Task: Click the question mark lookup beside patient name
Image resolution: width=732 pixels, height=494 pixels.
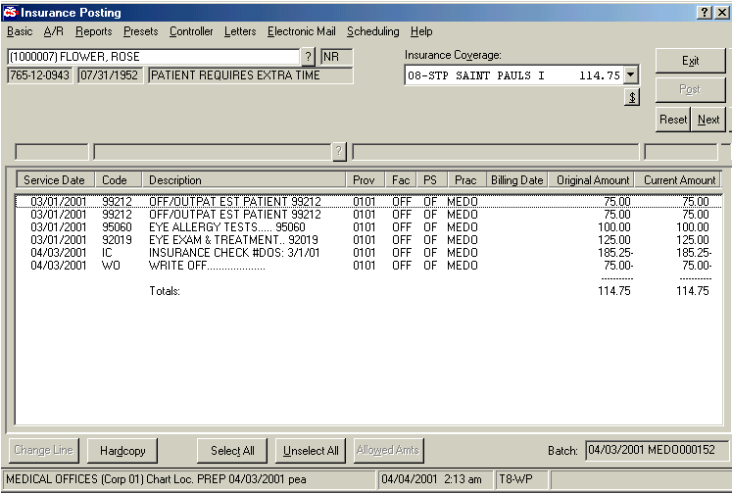Action: point(308,57)
